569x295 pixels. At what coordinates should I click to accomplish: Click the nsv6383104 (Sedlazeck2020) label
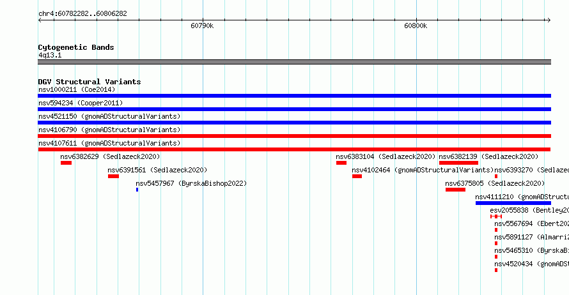click(386, 156)
